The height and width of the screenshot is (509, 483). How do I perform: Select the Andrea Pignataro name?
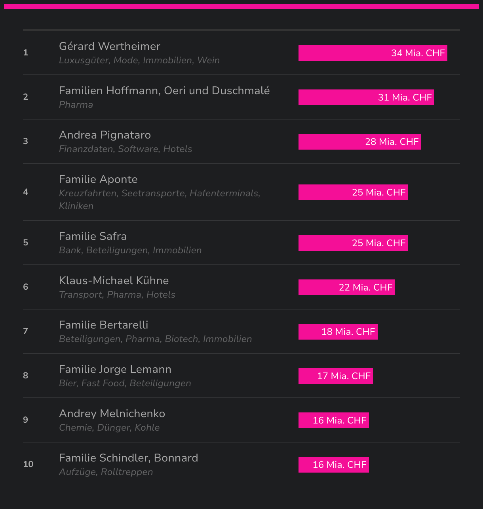[105, 135]
